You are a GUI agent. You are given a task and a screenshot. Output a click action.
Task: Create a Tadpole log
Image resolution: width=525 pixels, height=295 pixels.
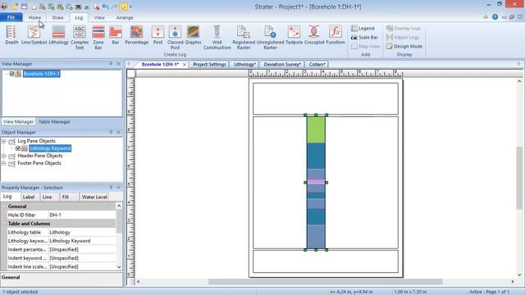click(294, 34)
